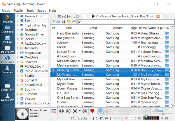Sort tracks by Artist column header
The image size is (175, 121).
pyautogui.click(x=93, y=28)
